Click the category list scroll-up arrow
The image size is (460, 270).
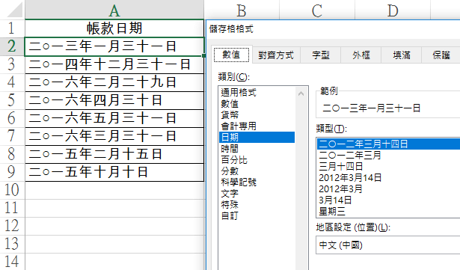pyautogui.click(x=301, y=93)
